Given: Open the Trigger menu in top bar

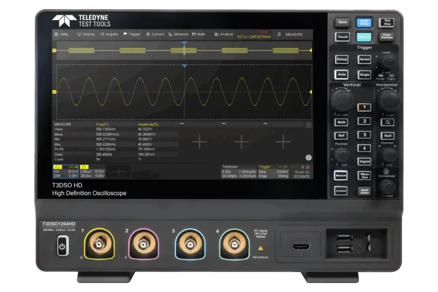Looking at the screenshot, I should point(131,34).
